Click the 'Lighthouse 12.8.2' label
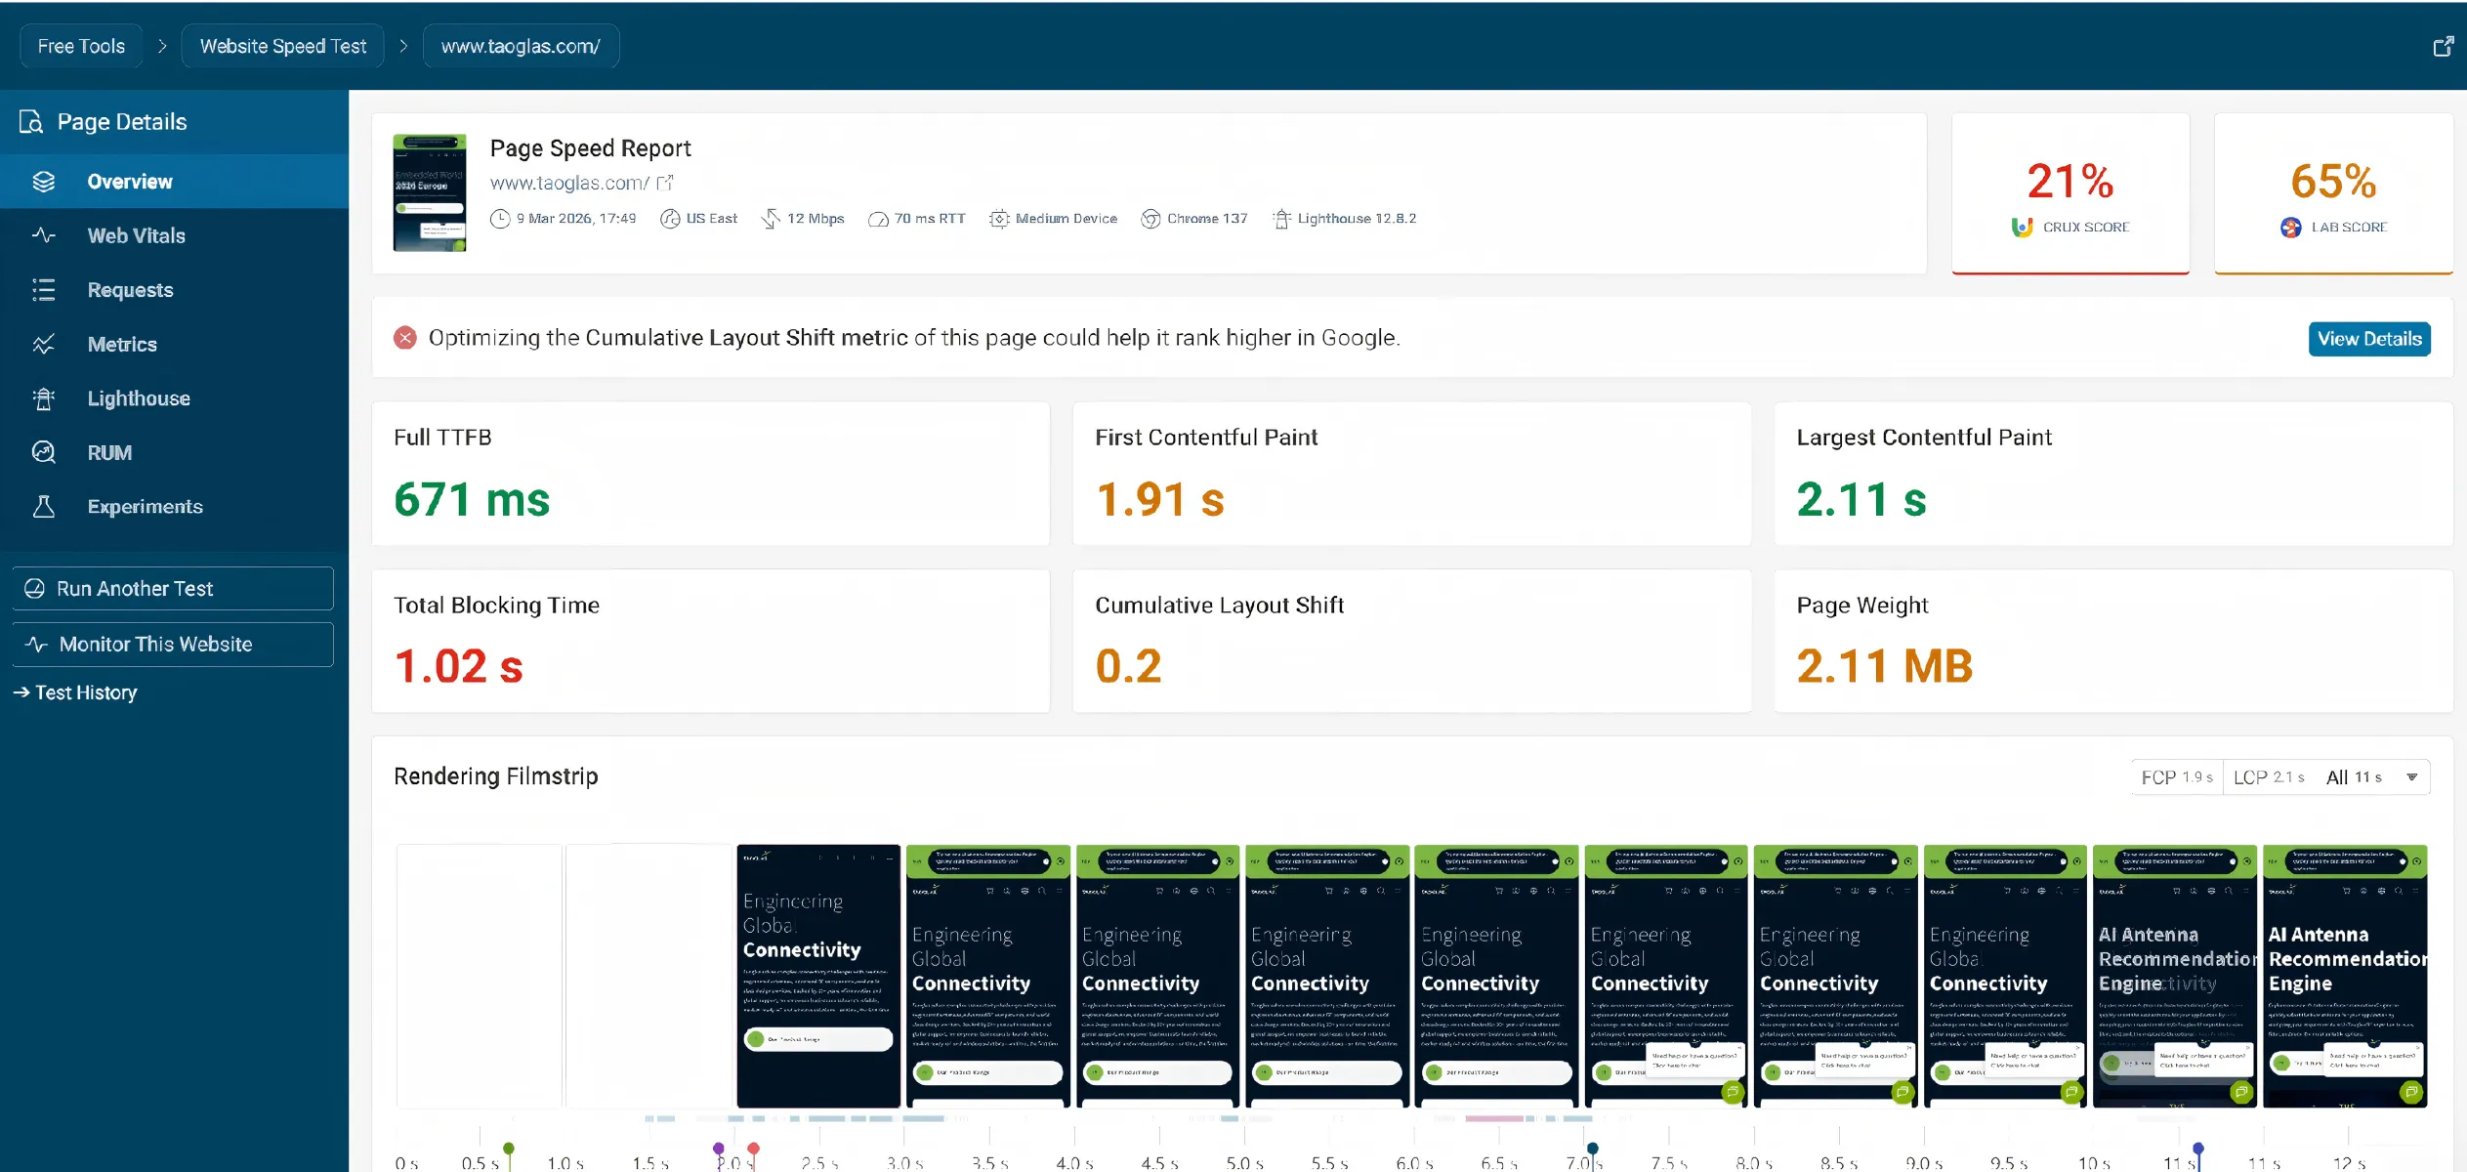The width and height of the screenshot is (2467, 1172). pyautogui.click(x=1357, y=219)
